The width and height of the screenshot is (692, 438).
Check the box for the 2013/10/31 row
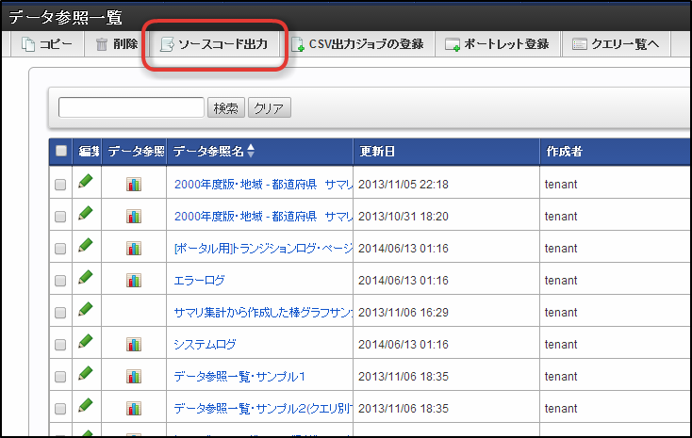60,217
